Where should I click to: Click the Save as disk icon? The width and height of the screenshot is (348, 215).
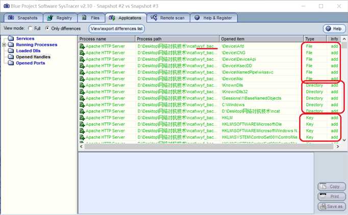[x=324, y=206]
